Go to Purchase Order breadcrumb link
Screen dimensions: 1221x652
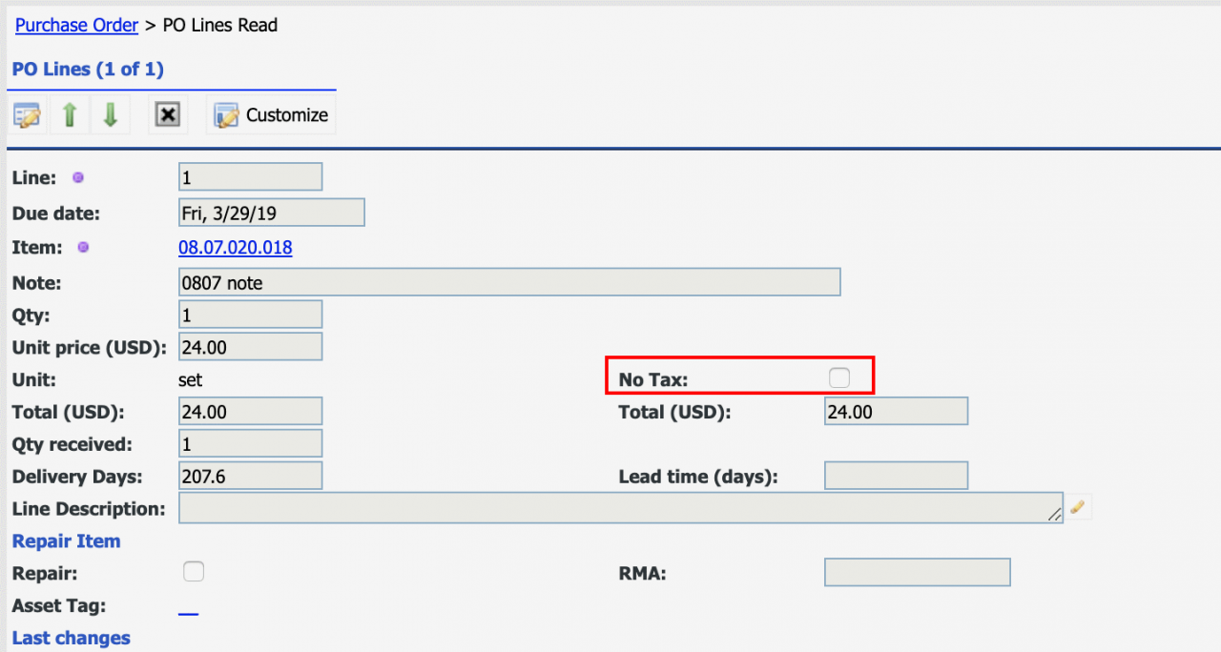pyautogui.click(x=76, y=26)
